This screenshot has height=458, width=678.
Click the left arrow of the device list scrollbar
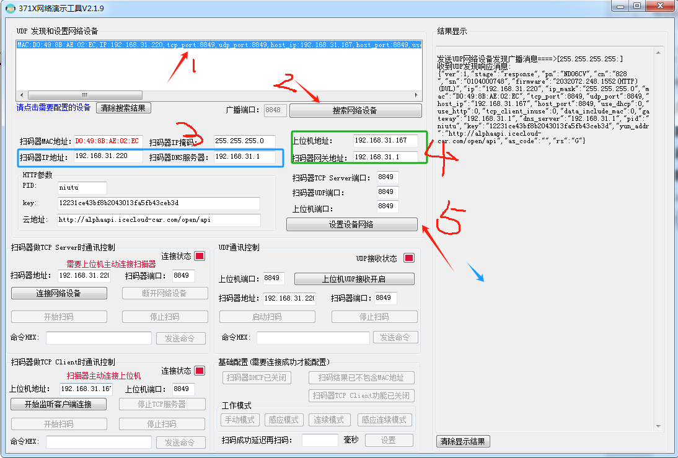click(22, 95)
